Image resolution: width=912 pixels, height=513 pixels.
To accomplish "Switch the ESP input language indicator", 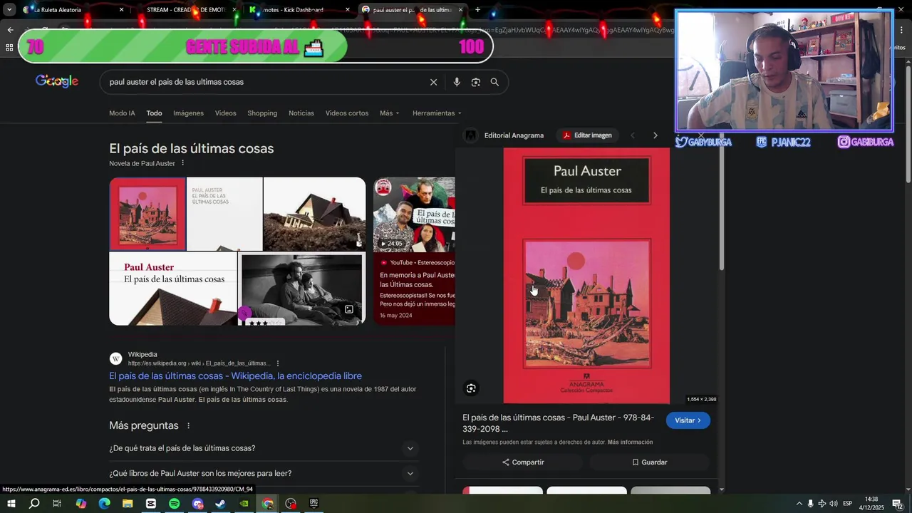I will (848, 504).
